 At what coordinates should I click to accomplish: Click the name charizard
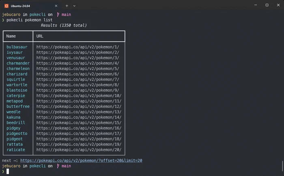(17, 74)
